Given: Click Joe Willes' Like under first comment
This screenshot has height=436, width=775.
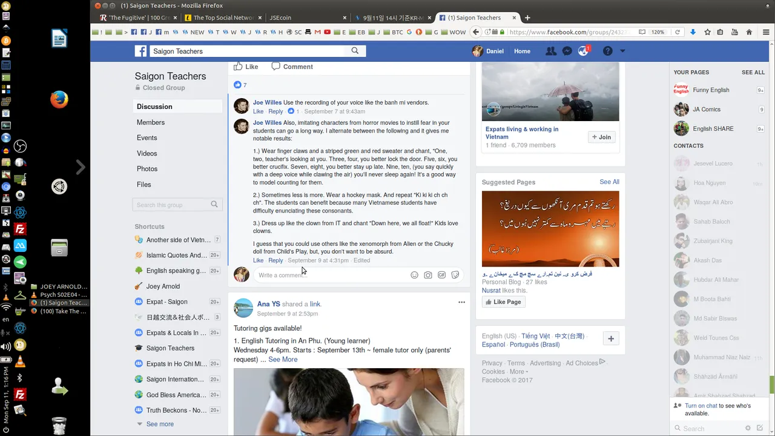Looking at the screenshot, I should [258, 111].
